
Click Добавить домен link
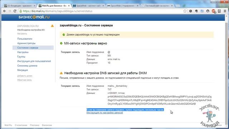(25, 76)
